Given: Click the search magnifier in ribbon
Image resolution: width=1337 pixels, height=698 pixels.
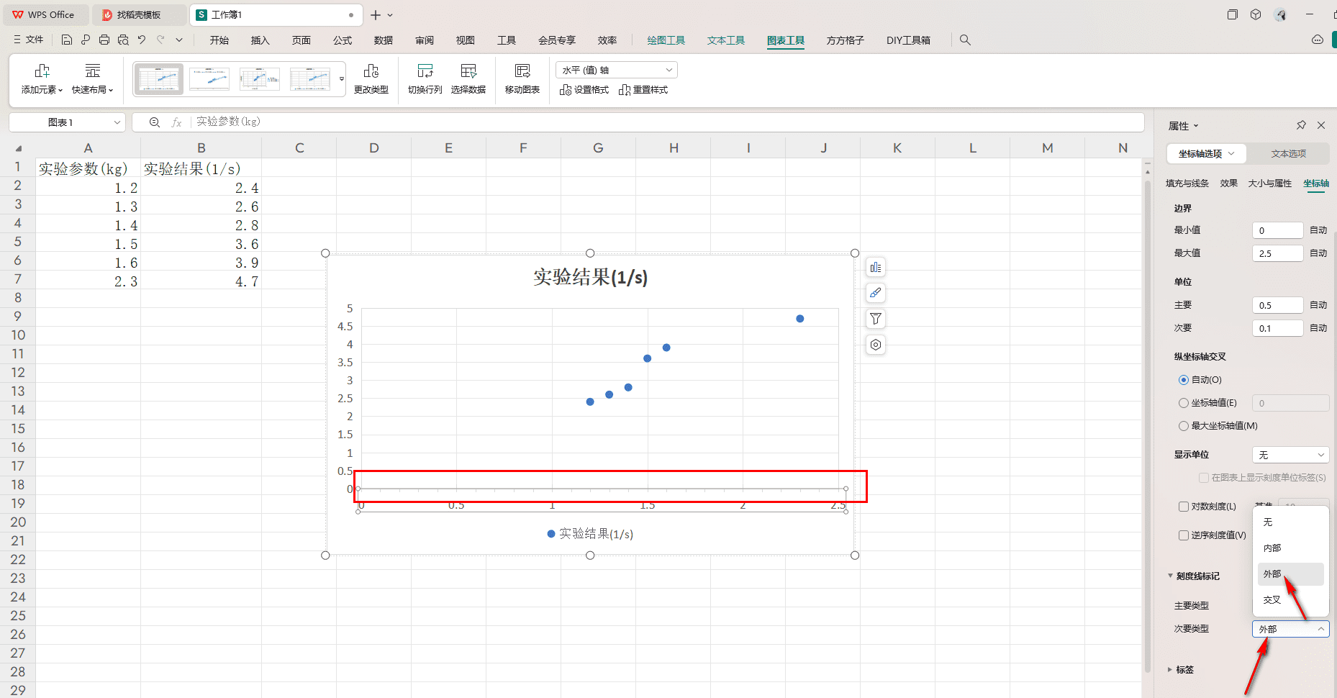Looking at the screenshot, I should pos(965,40).
